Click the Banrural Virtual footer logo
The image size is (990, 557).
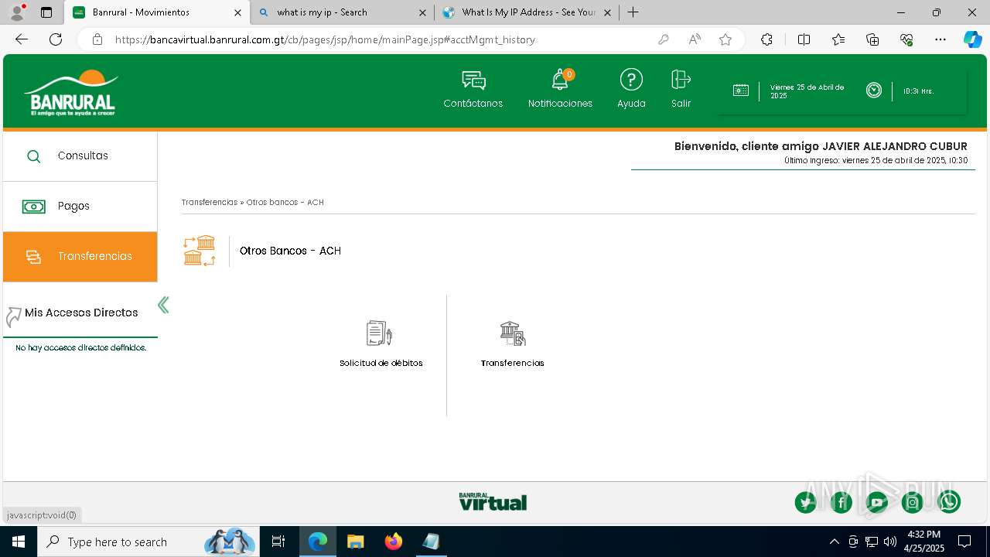(x=493, y=501)
